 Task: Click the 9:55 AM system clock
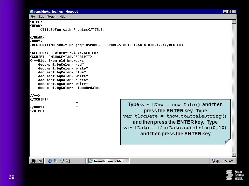pyautogui.click(x=228, y=161)
